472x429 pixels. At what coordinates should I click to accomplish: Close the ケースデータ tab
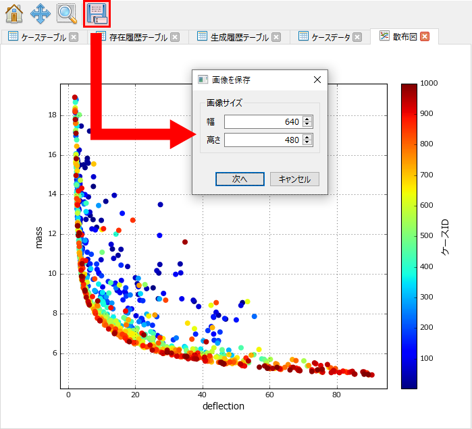click(357, 37)
